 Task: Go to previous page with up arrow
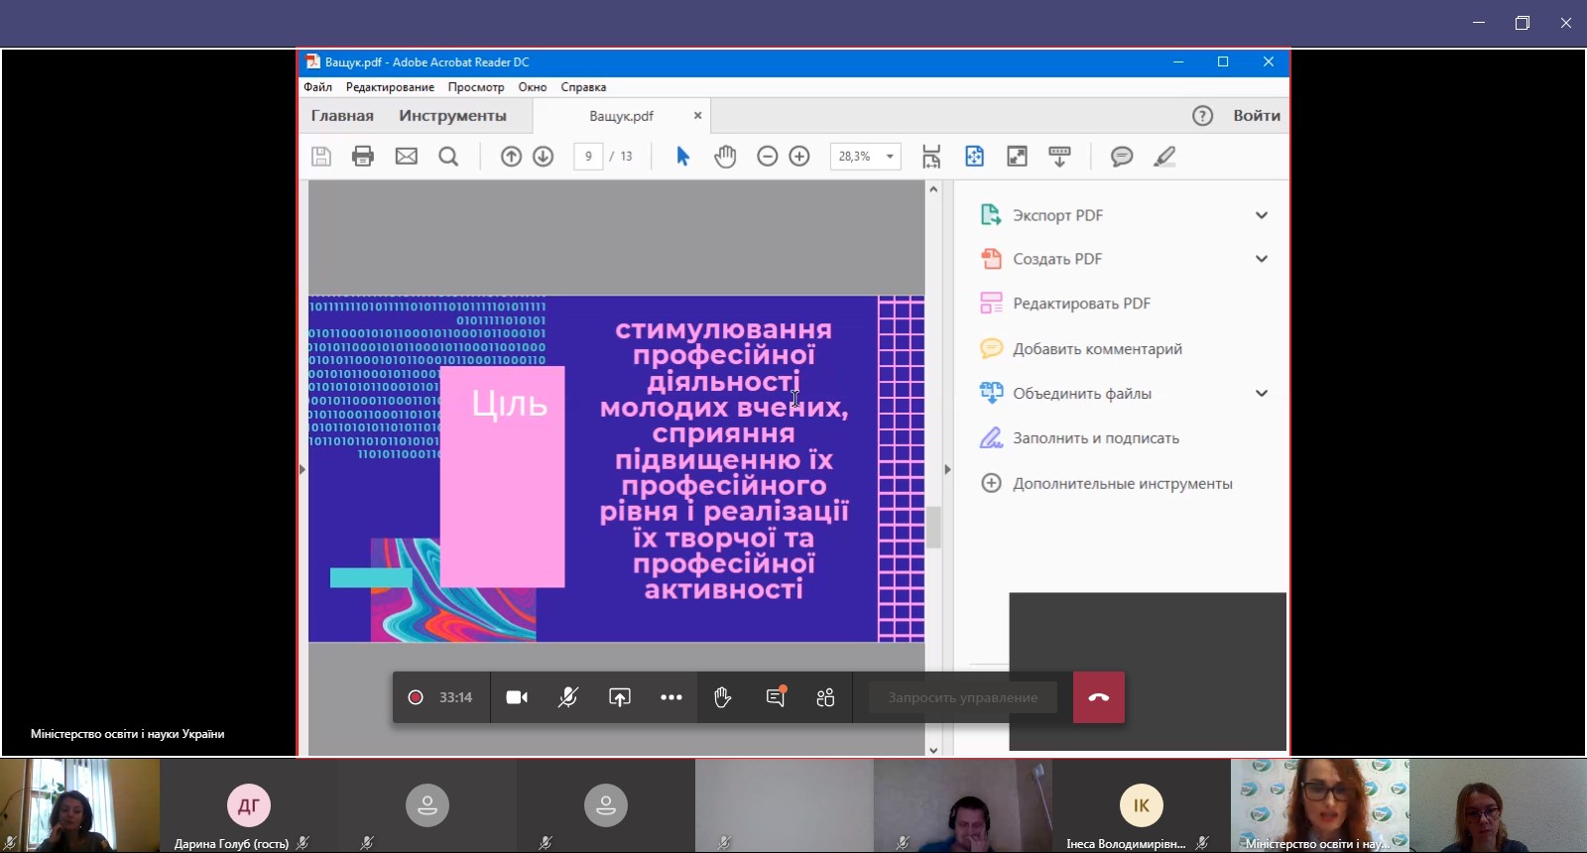tap(511, 157)
